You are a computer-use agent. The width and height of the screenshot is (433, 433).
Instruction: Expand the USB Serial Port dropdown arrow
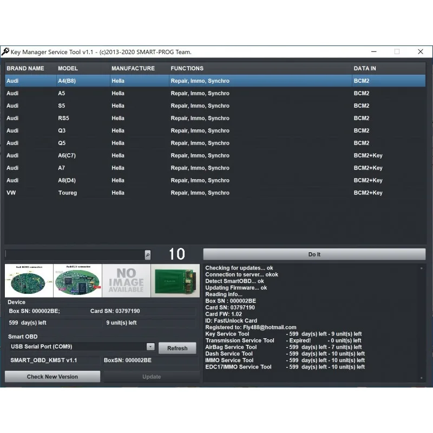150,347
